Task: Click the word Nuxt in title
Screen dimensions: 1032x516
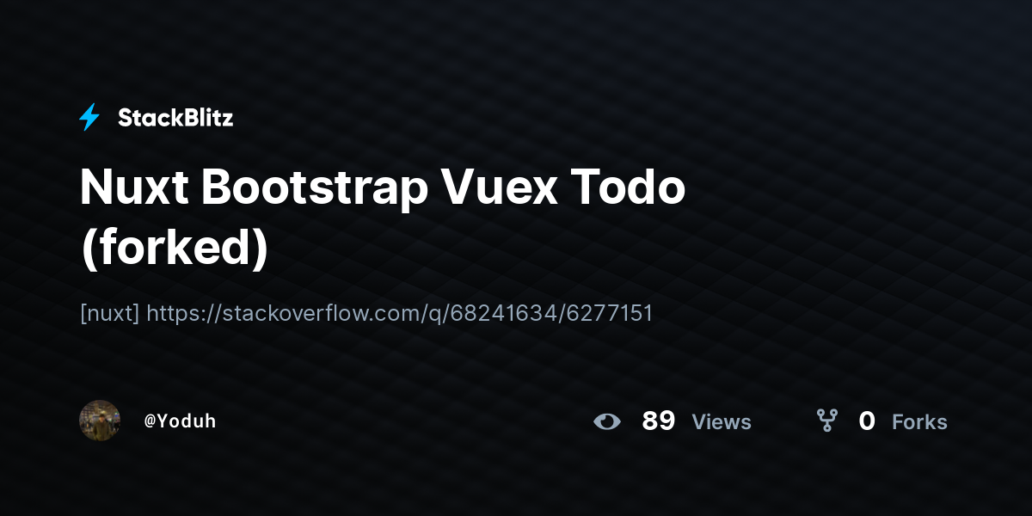Action: [133, 187]
